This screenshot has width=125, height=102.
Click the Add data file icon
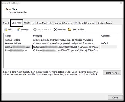click(6, 30)
